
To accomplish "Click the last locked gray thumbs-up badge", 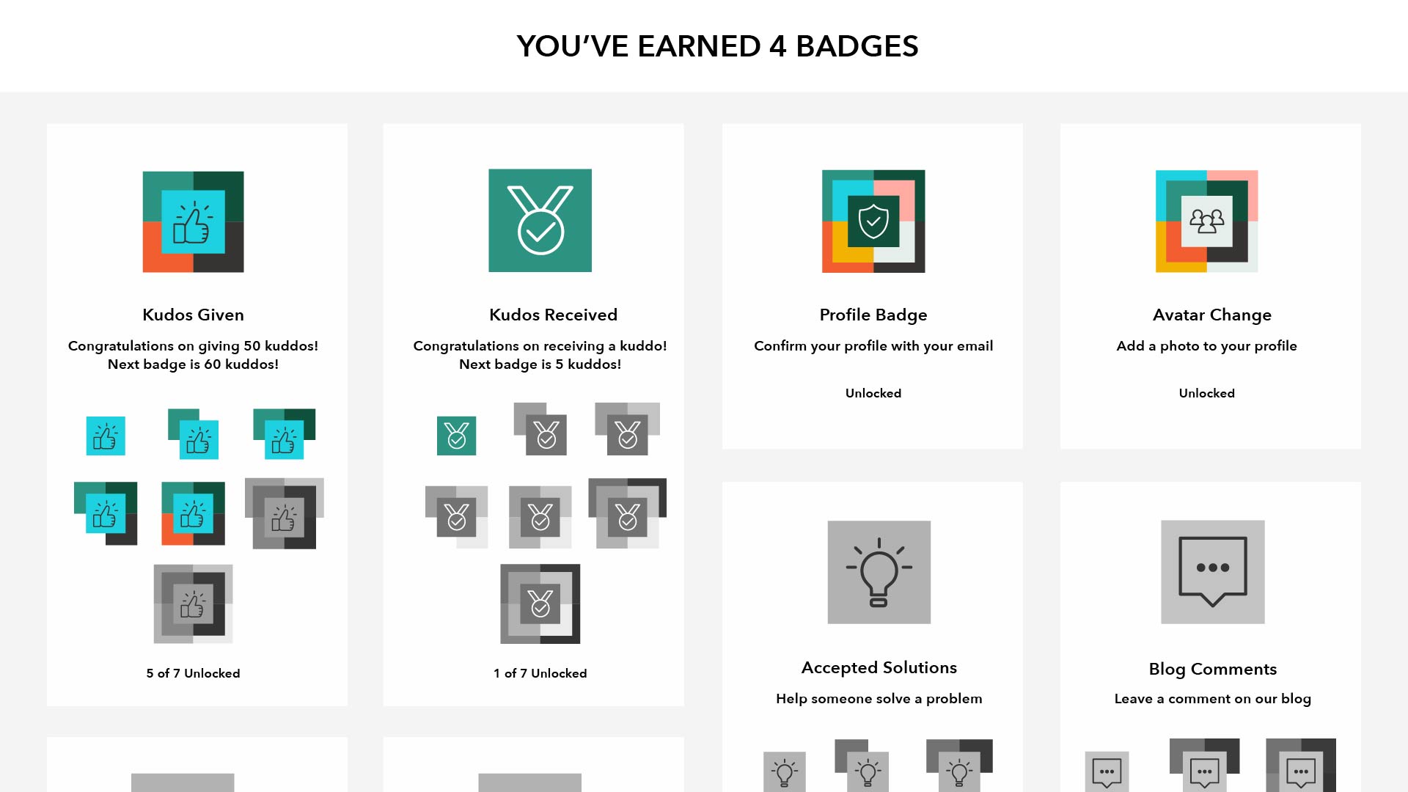I will (193, 604).
